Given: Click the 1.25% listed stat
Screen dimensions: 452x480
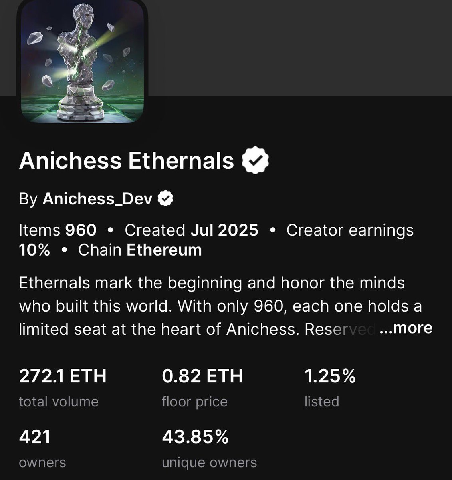Looking at the screenshot, I should (x=330, y=376).
